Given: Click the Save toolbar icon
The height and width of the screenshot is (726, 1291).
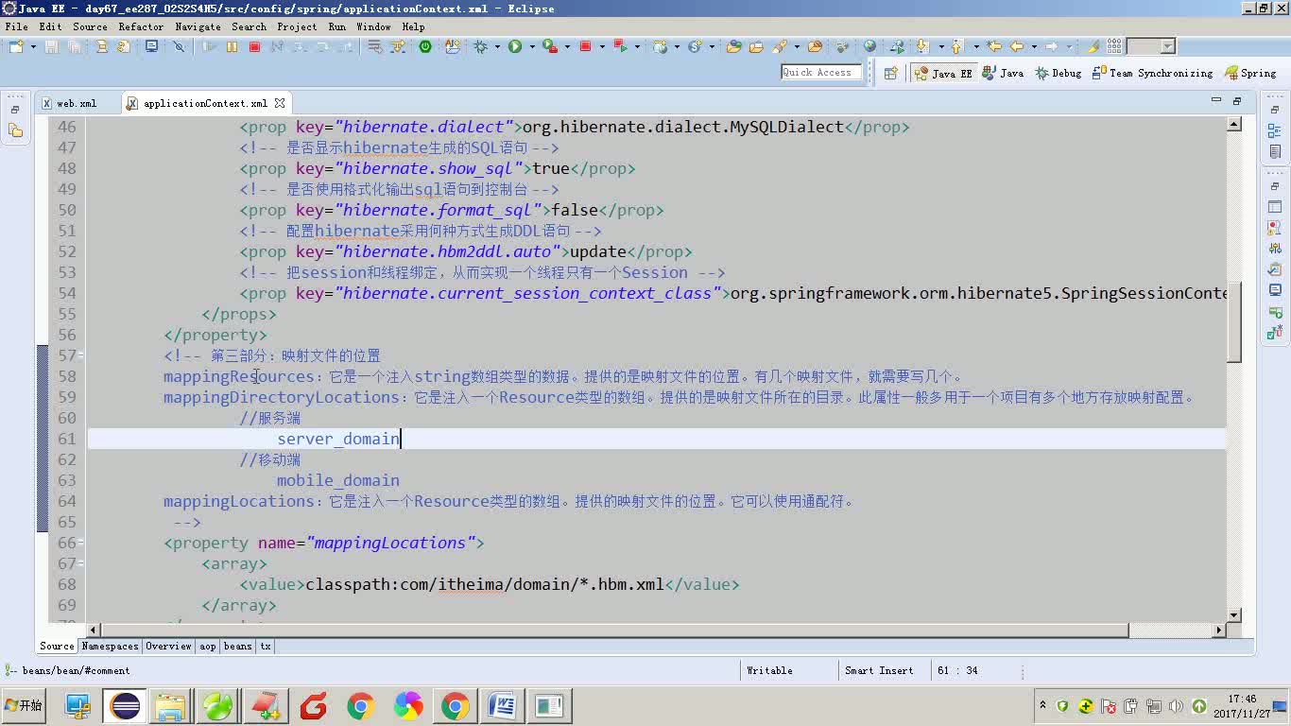Looking at the screenshot, I should coord(51,46).
